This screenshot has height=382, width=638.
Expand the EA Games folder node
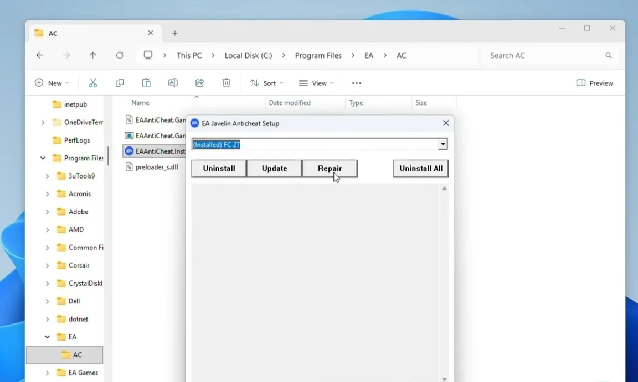[47, 373]
